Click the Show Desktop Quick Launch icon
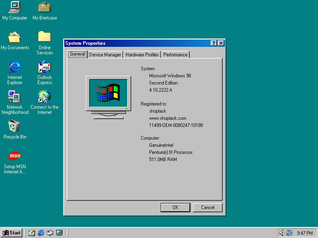 coord(59,233)
